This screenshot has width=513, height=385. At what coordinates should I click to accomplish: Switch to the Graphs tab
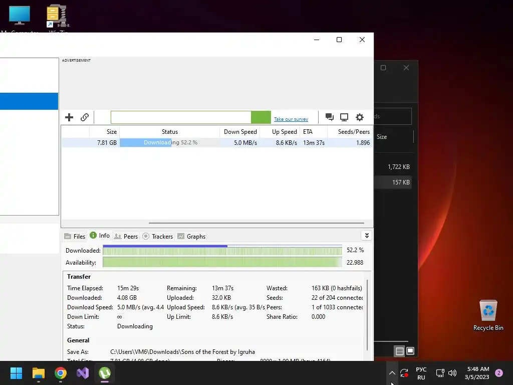[x=191, y=237]
